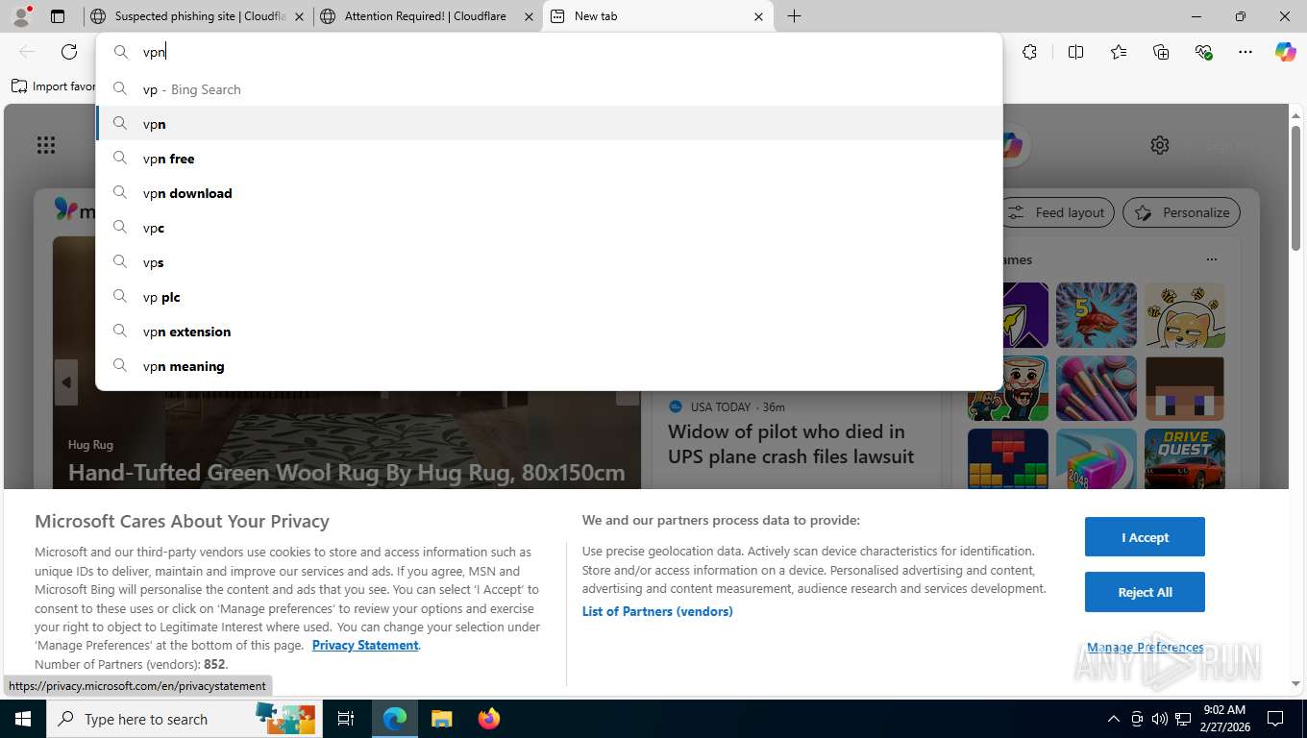The width and height of the screenshot is (1307, 738).
Task: Open the Widow of pilot headline
Action: (x=791, y=444)
